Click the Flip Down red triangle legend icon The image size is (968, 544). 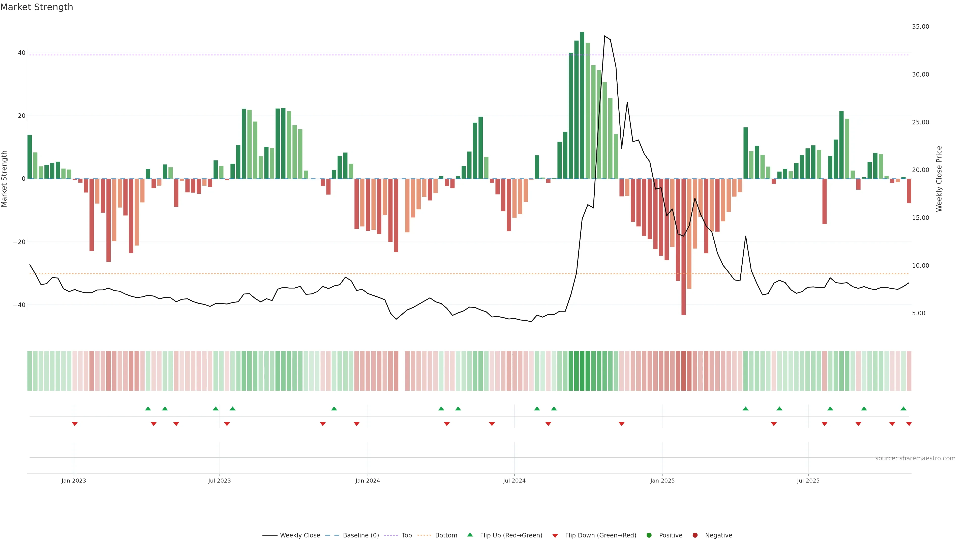pos(555,536)
